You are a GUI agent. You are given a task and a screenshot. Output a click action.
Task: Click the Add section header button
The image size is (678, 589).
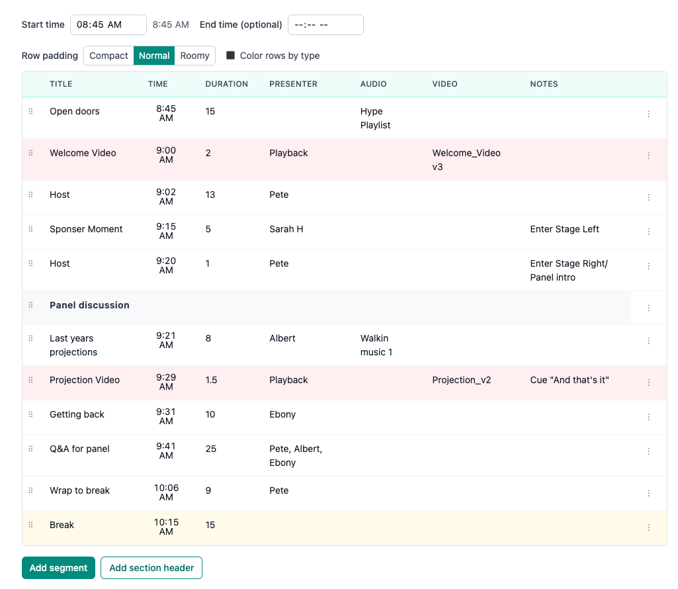[x=151, y=568]
